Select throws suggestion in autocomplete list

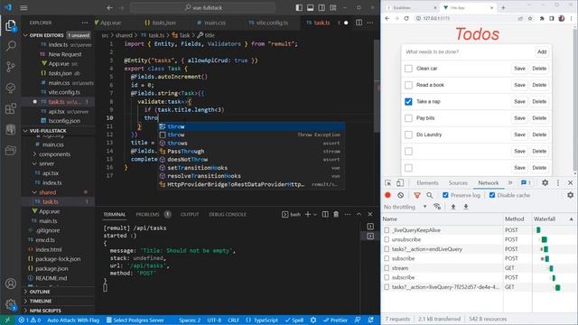tap(251, 143)
